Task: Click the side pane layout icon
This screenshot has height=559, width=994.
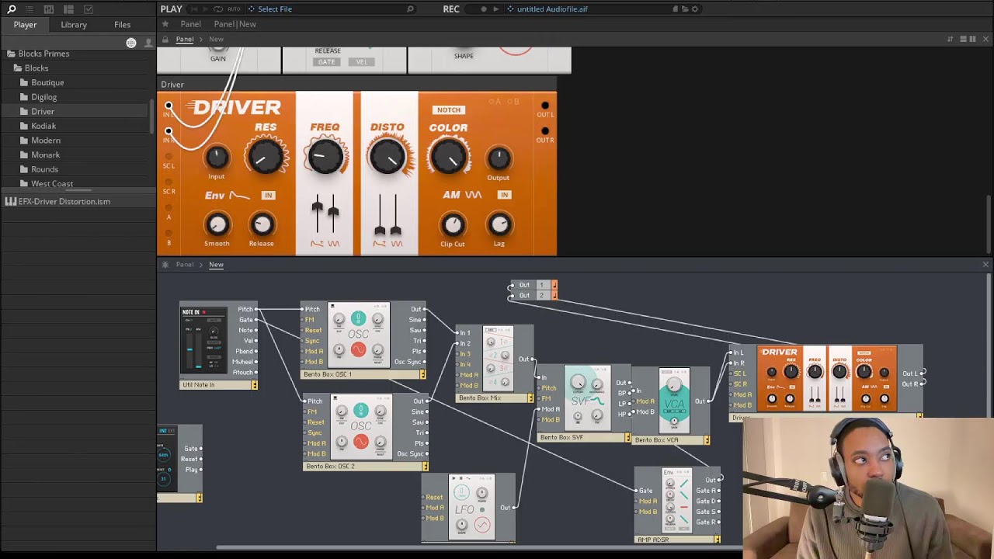Action: (68, 9)
